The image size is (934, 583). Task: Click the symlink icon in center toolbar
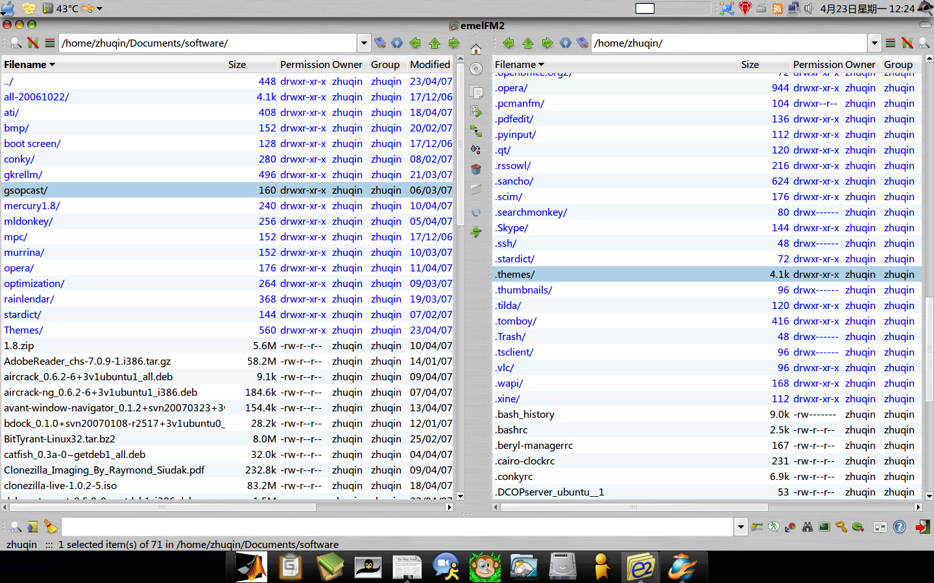click(x=476, y=131)
